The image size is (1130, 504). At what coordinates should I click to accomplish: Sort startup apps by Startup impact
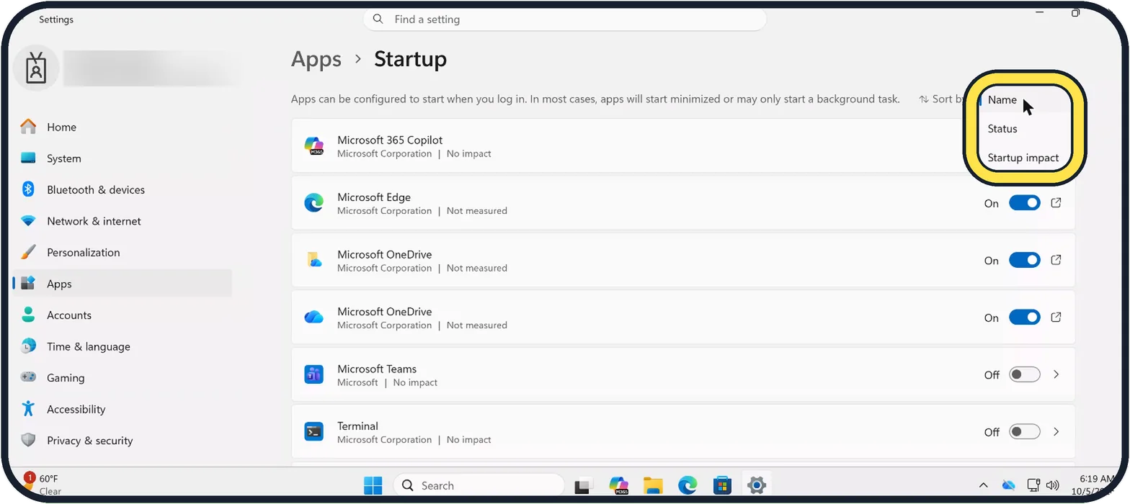[x=1025, y=158]
